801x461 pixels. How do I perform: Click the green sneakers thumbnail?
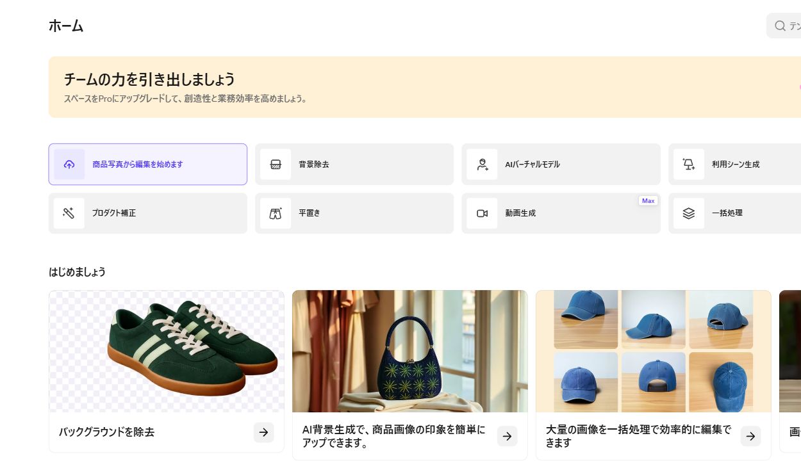[167, 352]
